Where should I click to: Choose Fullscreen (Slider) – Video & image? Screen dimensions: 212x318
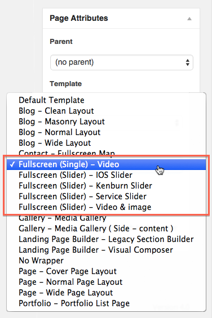pyautogui.click(x=107, y=207)
